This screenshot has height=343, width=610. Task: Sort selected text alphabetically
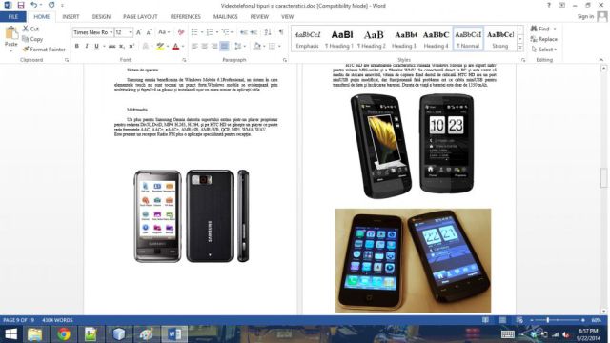(x=268, y=32)
